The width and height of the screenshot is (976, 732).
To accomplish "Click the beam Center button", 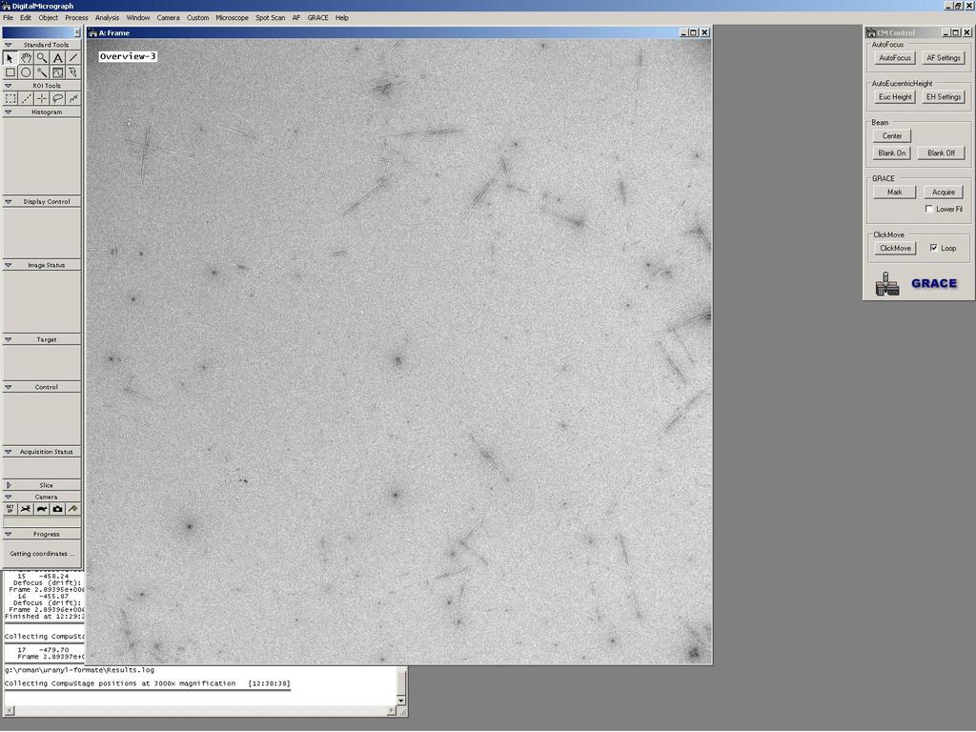I will (892, 135).
